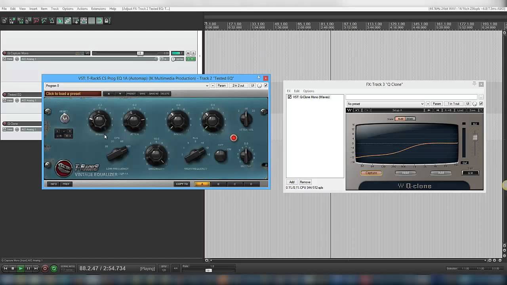
Task: Click the SAVE AS button in T-RackS
Action: point(154,94)
